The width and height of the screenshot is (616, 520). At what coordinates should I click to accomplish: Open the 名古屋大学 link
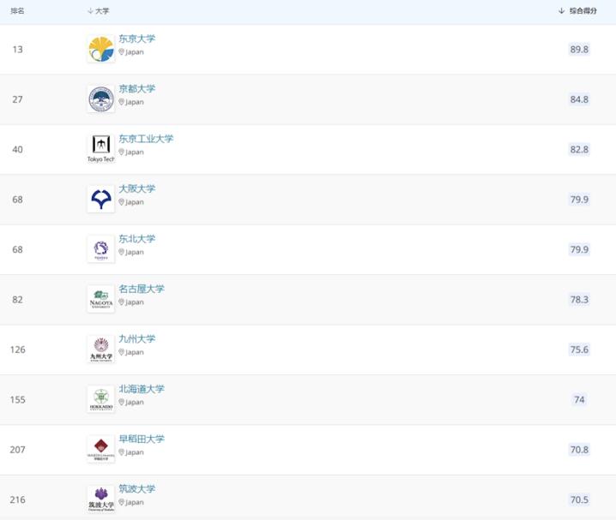tap(142, 289)
